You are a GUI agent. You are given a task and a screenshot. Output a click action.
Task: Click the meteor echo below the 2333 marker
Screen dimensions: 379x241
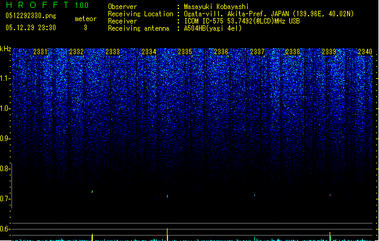(92, 192)
